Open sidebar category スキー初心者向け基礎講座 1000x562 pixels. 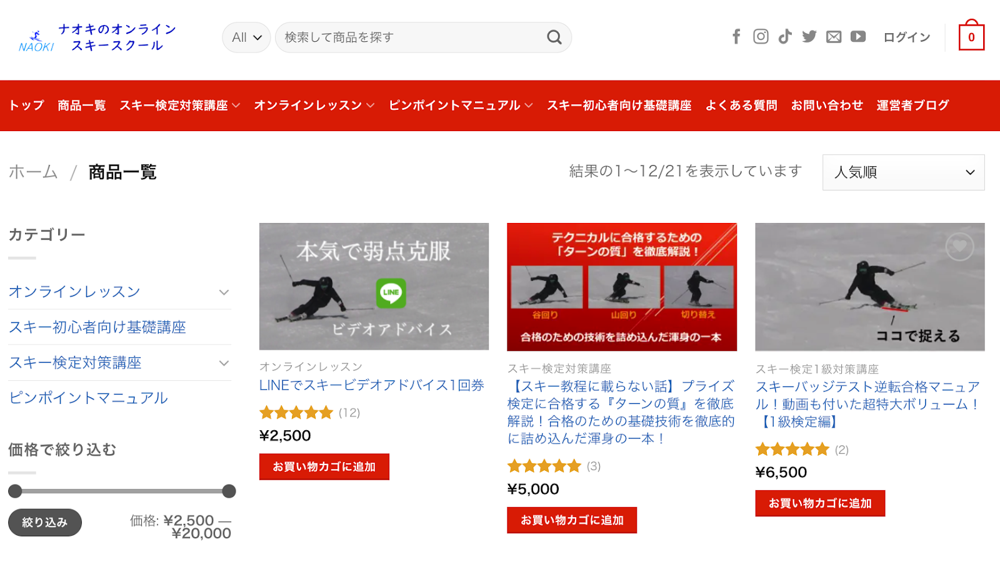(x=97, y=327)
